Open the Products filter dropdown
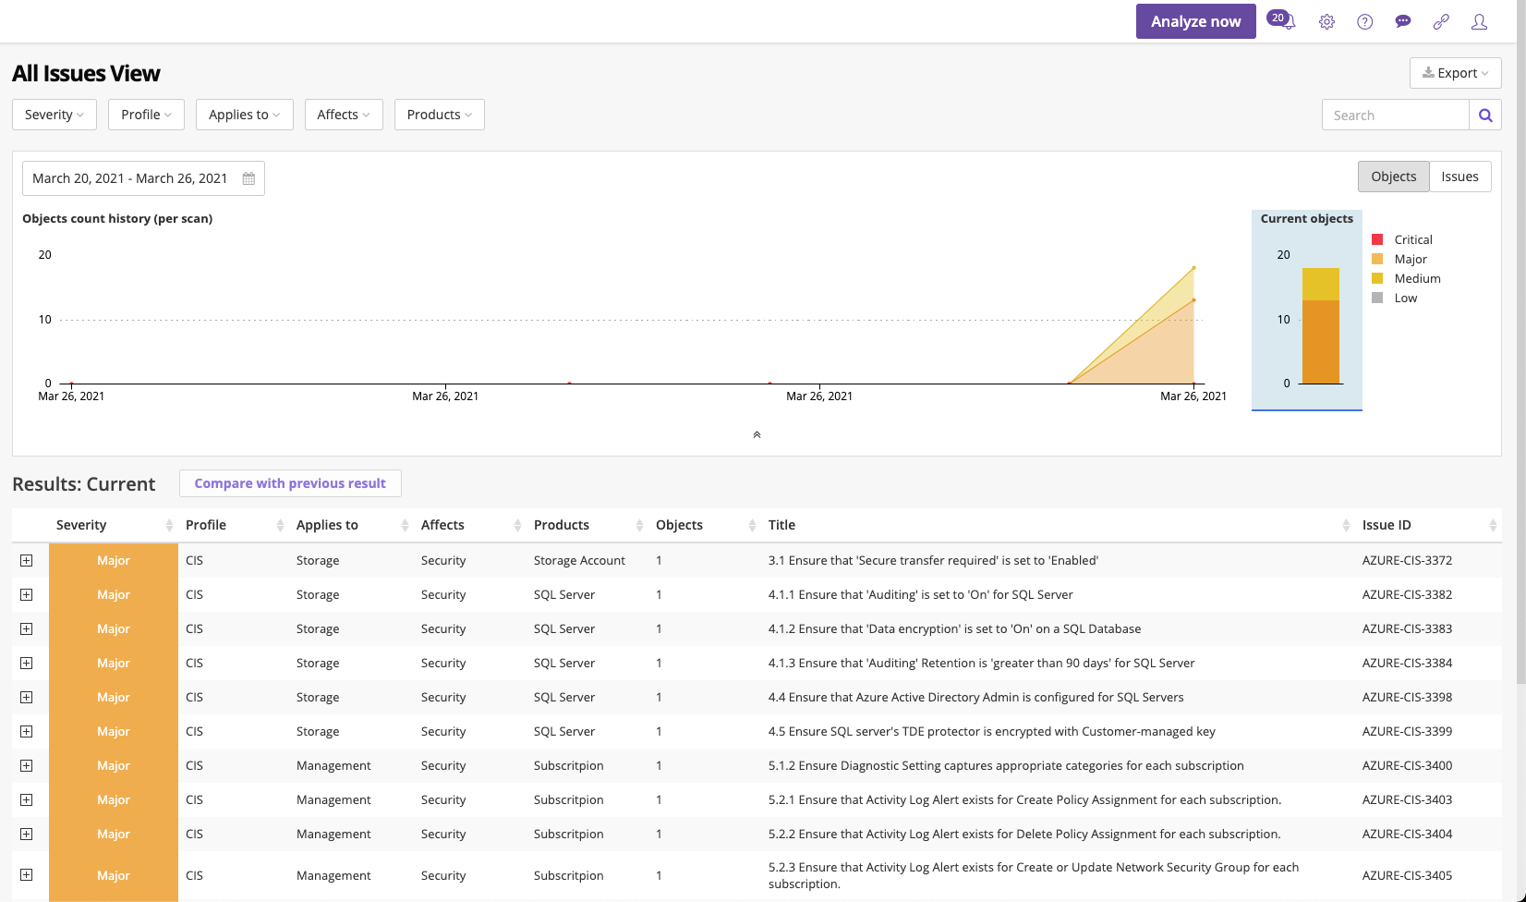 click(x=440, y=115)
